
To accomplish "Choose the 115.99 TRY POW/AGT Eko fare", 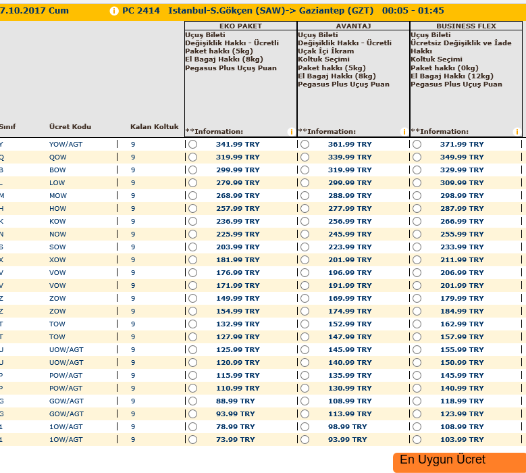I will click(193, 375).
